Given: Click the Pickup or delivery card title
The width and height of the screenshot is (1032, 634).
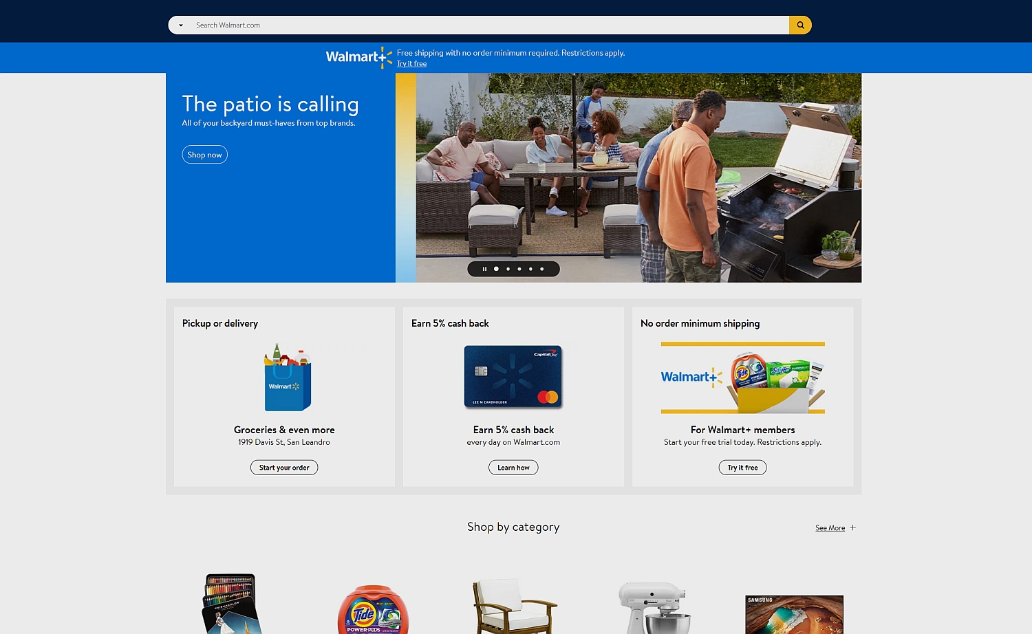Looking at the screenshot, I should tap(220, 323).
